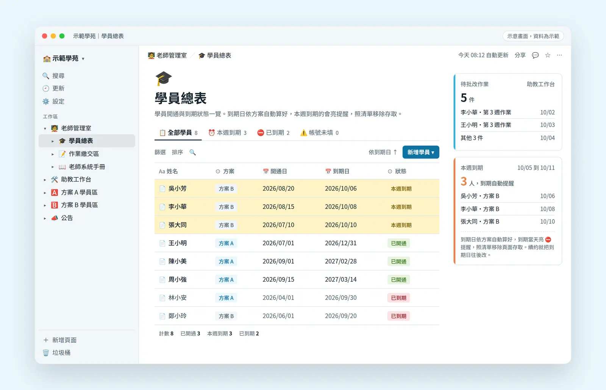
Task: Click the clock icon next to 更新
Action: pos(46,88)
